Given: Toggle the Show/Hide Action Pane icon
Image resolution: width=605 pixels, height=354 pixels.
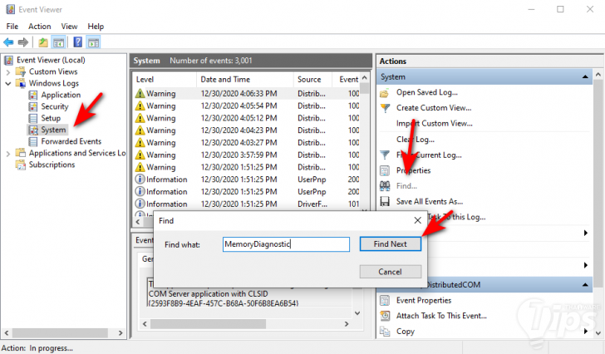Looking at the screenshot, I should tap(93, 42).
